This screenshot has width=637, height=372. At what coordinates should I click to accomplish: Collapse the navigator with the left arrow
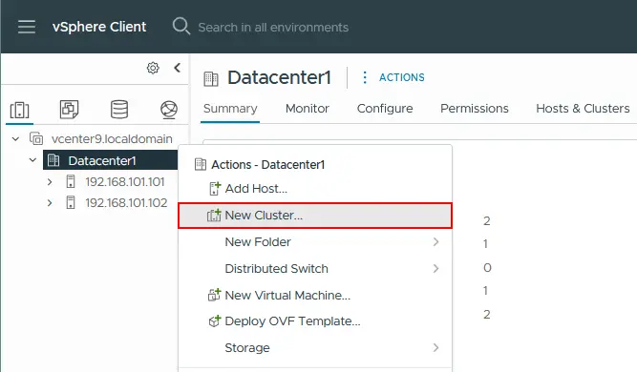tap(177, 68)
